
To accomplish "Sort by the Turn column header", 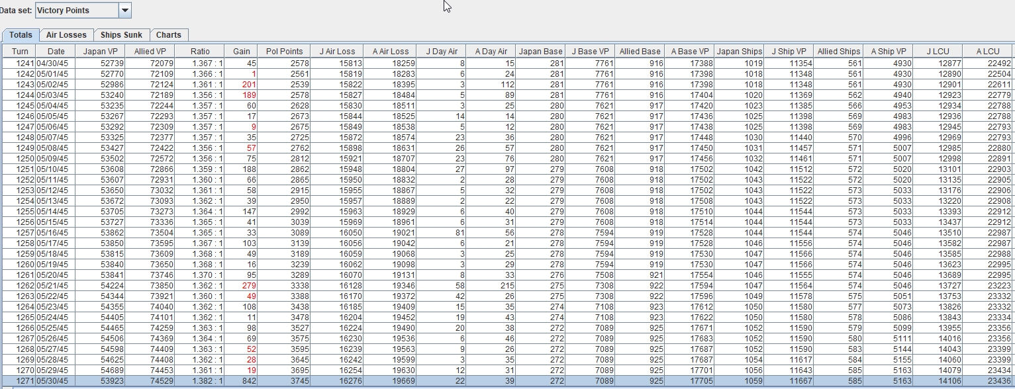I will (x=20, y=51).
